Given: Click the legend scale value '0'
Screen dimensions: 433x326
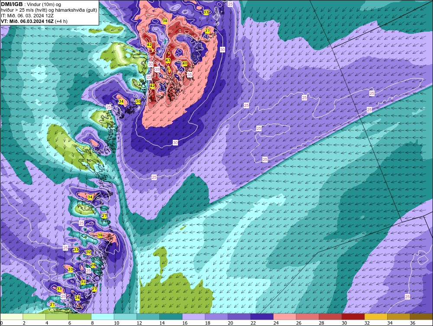Looking at the screenshot, I should pos(1,323).
